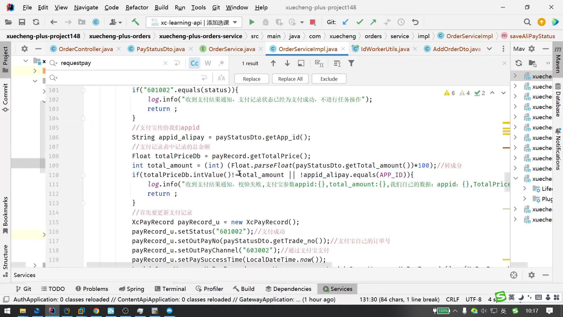Open search results in Find window

[301, 63]
